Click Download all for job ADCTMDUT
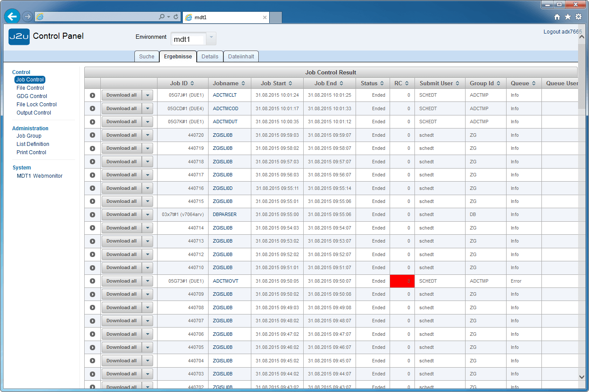The height and width of the screenshot is (392, 589). coord(121,122)
